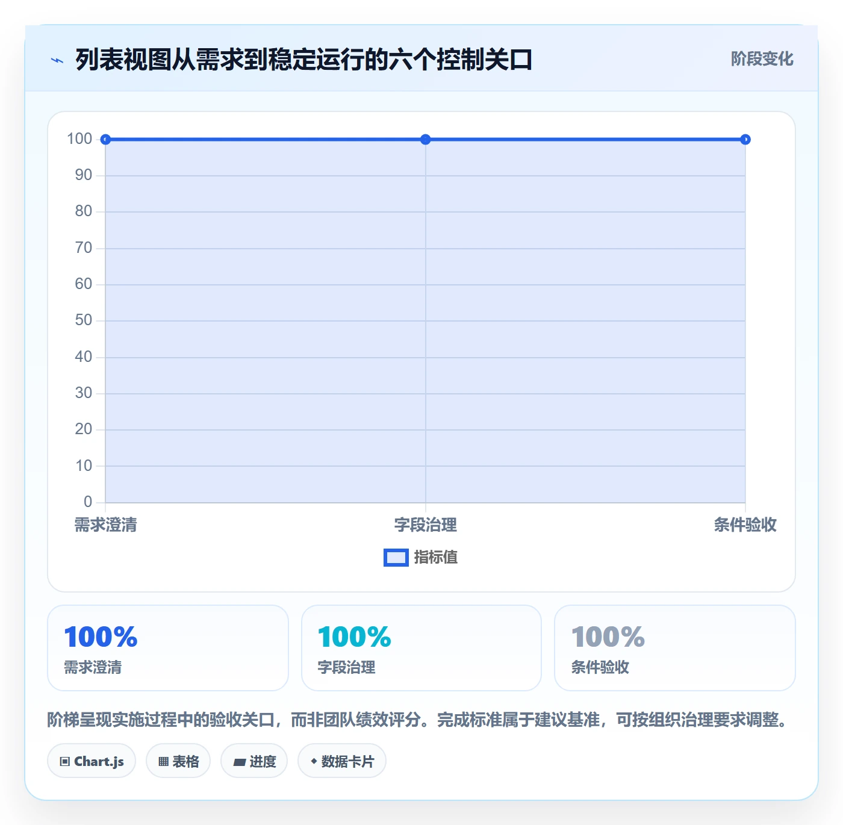Click the 数据卡片 tag
The image size is (843, 825).
point(342,761)
